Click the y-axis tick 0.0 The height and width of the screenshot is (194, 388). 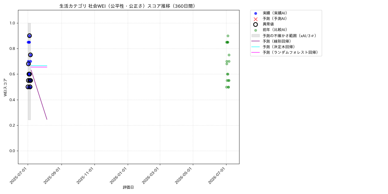click(12, 151)
